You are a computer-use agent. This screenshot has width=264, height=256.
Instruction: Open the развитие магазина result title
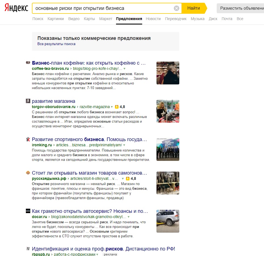pyautogui.click(x=54, y=101)
